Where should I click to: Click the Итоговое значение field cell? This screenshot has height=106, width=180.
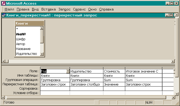(143, 71)
